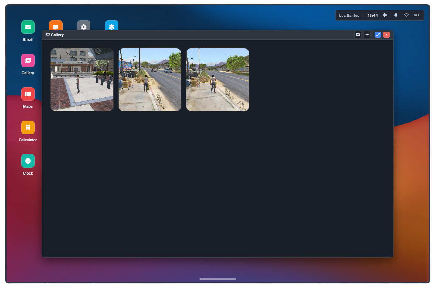The image size is (436, 288).
Task: Click the Wi-Fi status icon
Action: (407, 15)
